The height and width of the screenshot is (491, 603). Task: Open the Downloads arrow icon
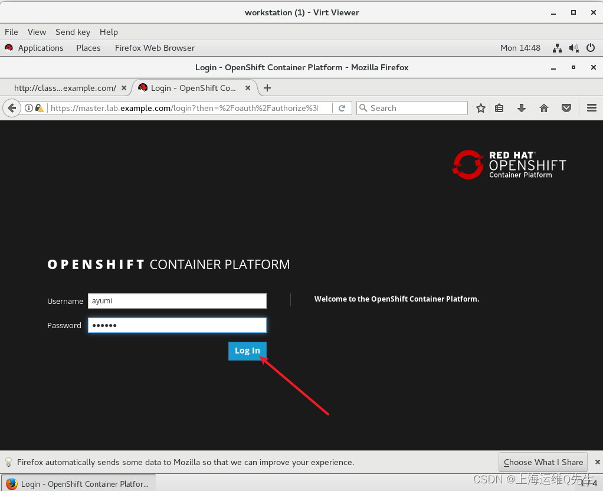522,108
